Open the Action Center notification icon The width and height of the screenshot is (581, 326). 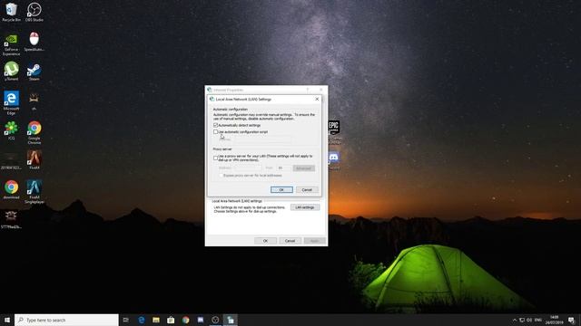571,320
